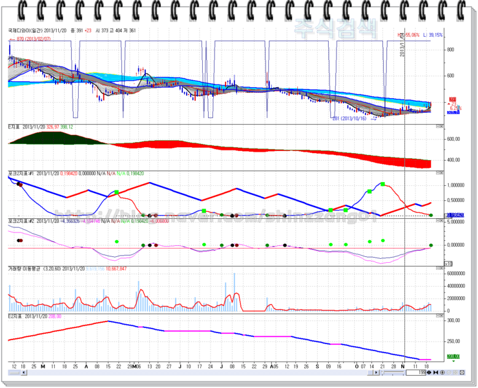Click the 800 price axis label
478x388 pixels.
click(x=451, y=50)
